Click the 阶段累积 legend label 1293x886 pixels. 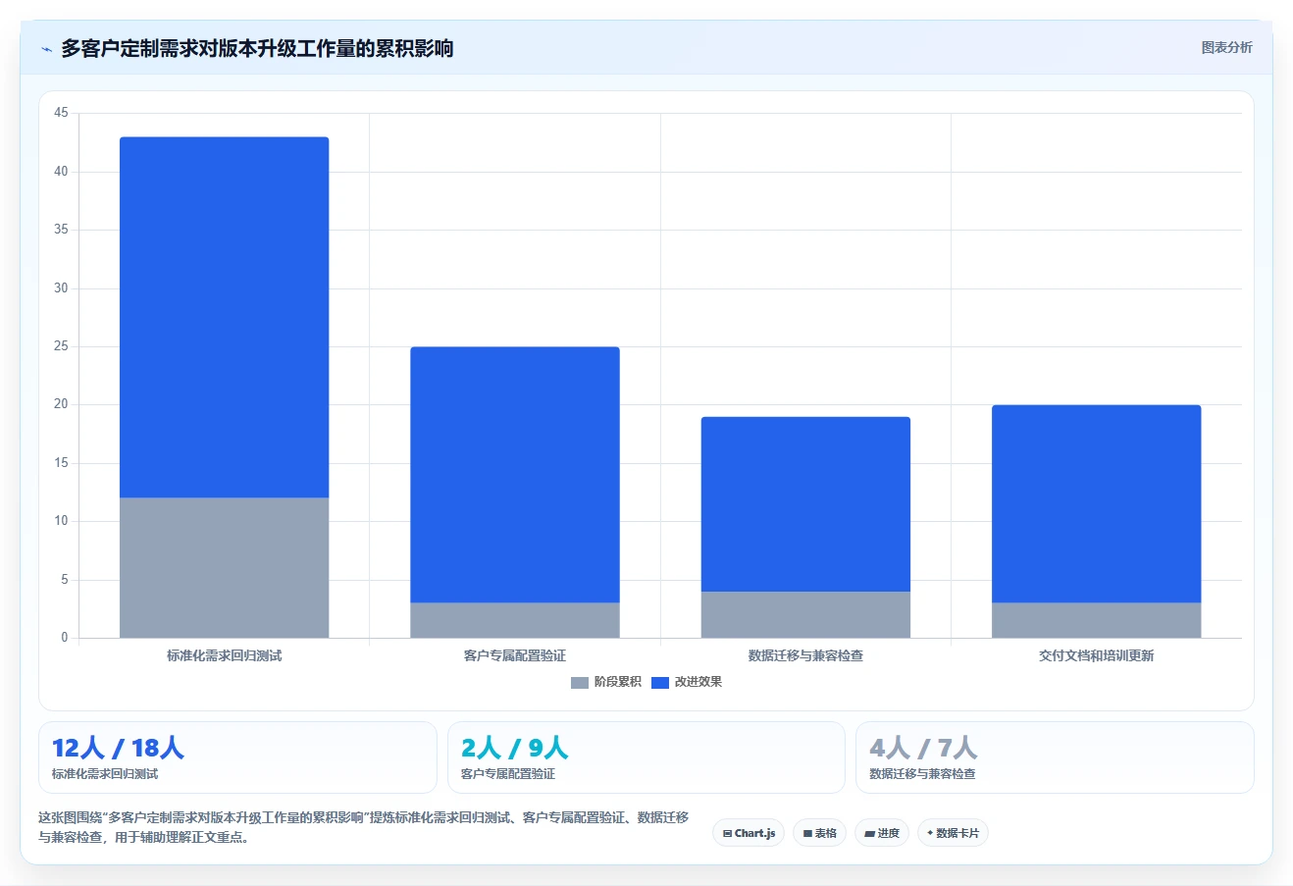pos(618,682)
